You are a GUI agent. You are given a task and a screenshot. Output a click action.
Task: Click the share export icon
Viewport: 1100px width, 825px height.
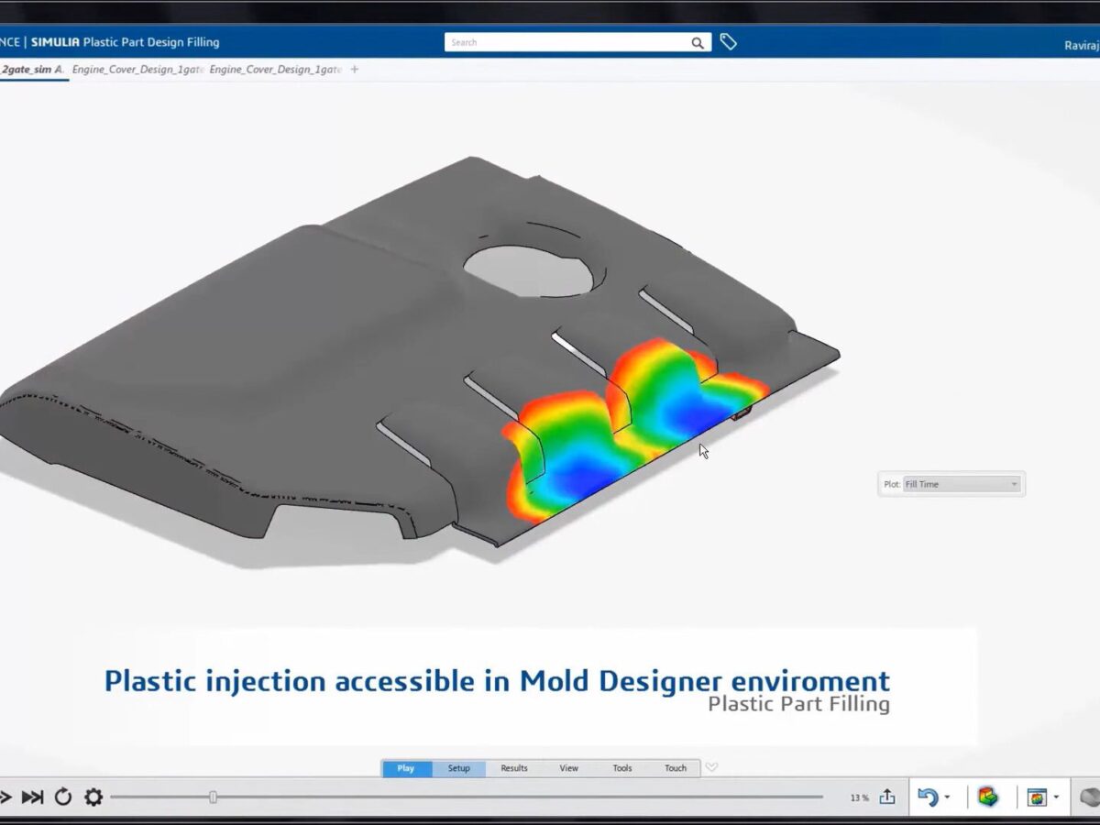[x=887, y=797]
